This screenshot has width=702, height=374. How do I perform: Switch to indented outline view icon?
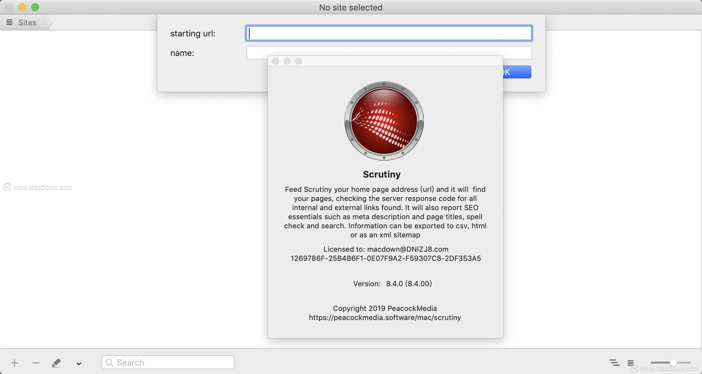click(x=614, y=362)
